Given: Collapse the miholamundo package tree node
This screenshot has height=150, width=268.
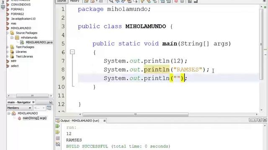Looking at the screenshot, I should tap(12, 37).
